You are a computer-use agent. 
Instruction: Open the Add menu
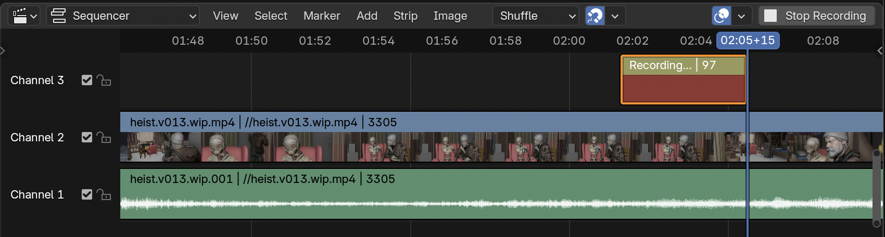tap(367, 16)
